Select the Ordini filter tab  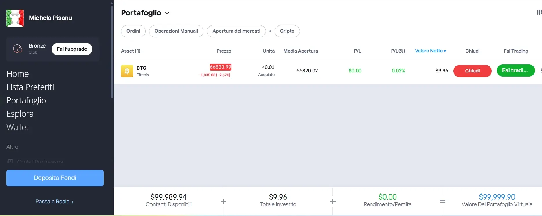pyautogui.click(x=133, y=31)
